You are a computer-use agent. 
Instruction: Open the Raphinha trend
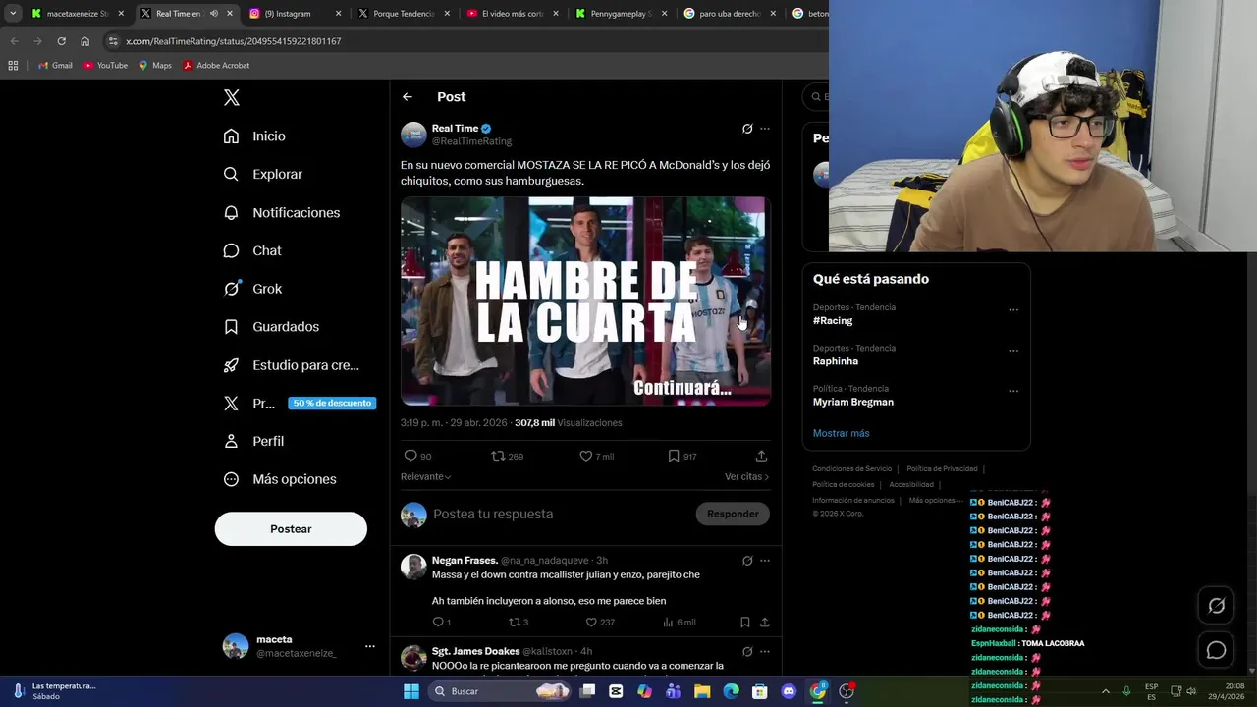pyautogui.click(x=836, y=361)
